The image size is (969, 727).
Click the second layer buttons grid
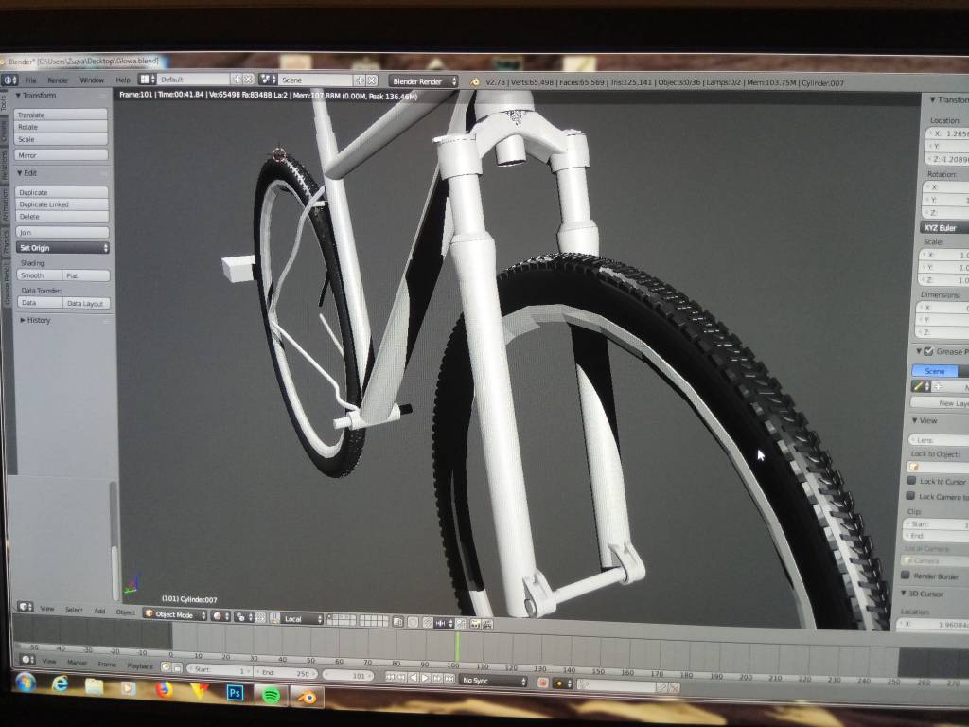pyautogui.click(x=374, y=621)
